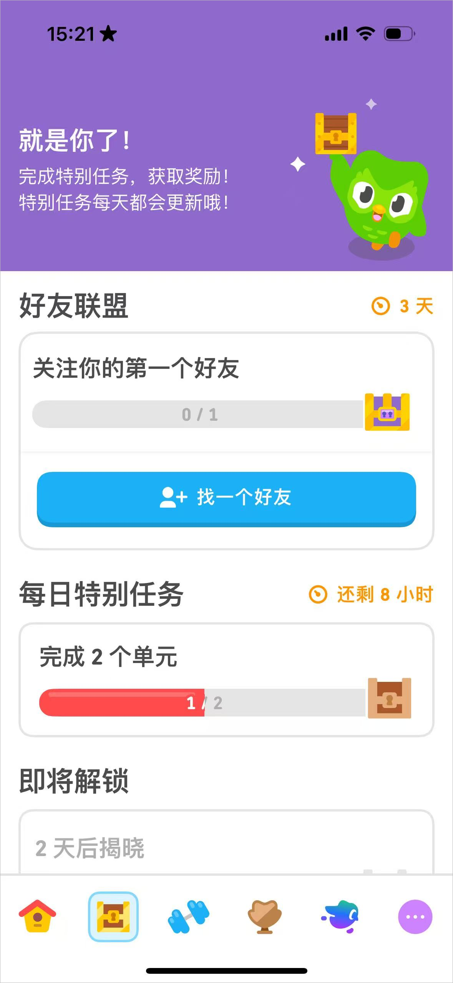The width and height of the screenshot is (453, 983).
Task: Open the Home tab house icon
Action: point(37,916)
